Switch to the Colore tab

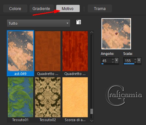click(x=15, y=8)
